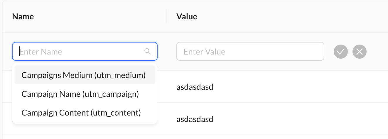Click divider between Name and Value headers
Viewport: 388px width, 139px height.
tap(167, 16)
